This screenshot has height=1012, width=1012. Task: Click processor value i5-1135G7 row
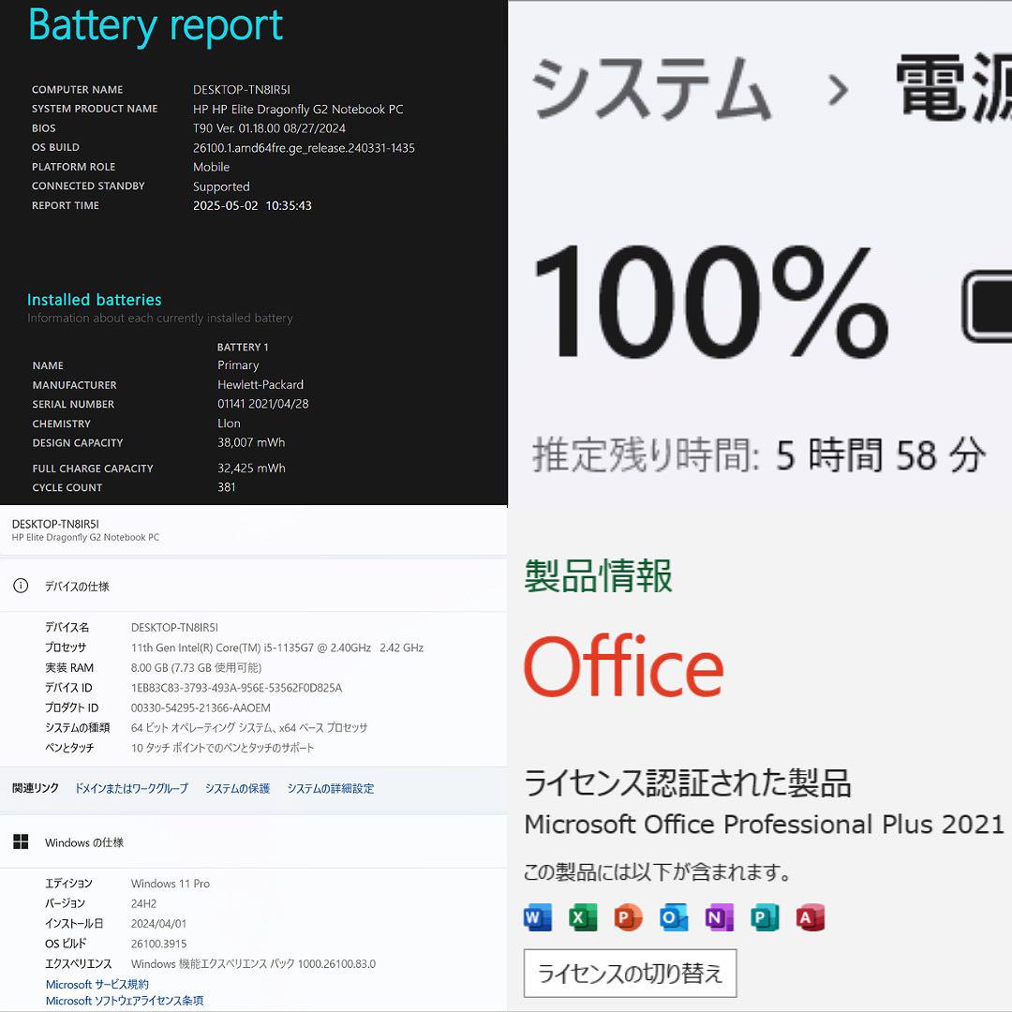click(276, 647)
